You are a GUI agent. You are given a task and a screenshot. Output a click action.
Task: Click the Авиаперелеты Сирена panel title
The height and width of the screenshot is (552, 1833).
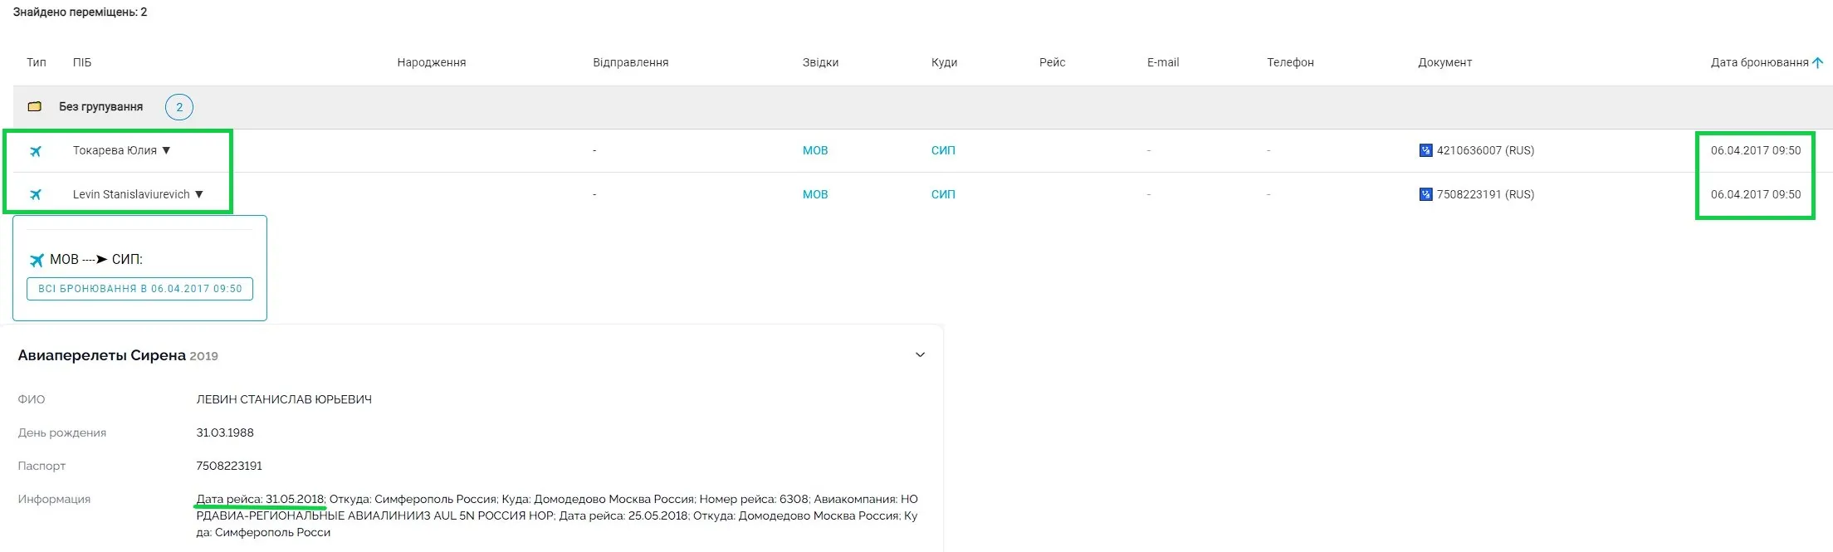(x=102, y=355)
